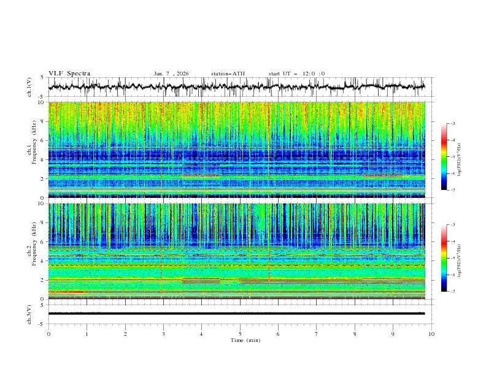Viewport: 486px width, 375px height.
Task: Click the ch.3 voltage black trace
Action: click(236, 314)
